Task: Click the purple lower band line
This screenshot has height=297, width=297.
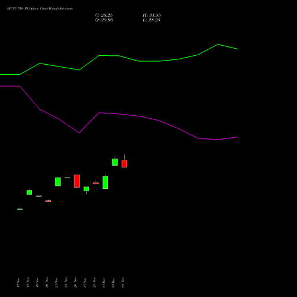Action: click(119, 114)
